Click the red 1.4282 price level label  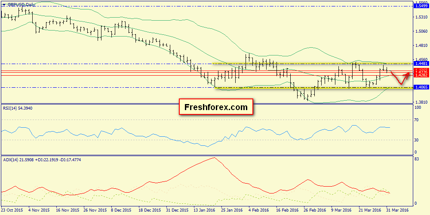point(422,75)
